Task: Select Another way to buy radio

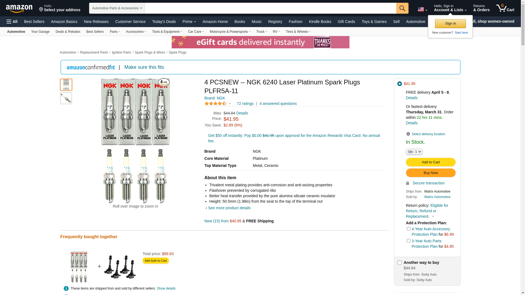Action: pos(399,263)
